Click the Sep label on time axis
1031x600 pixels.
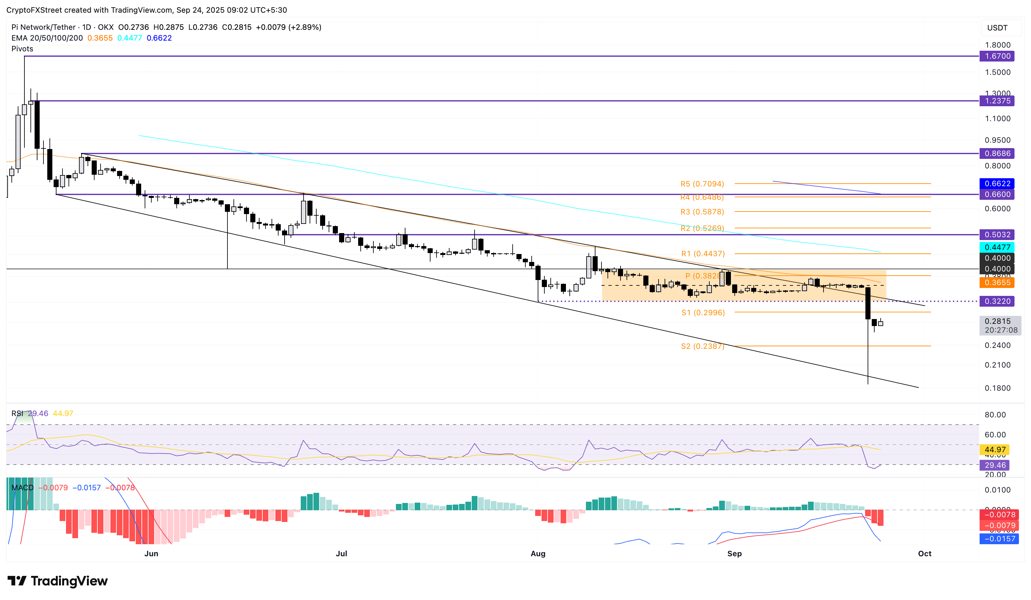point(734,553)
